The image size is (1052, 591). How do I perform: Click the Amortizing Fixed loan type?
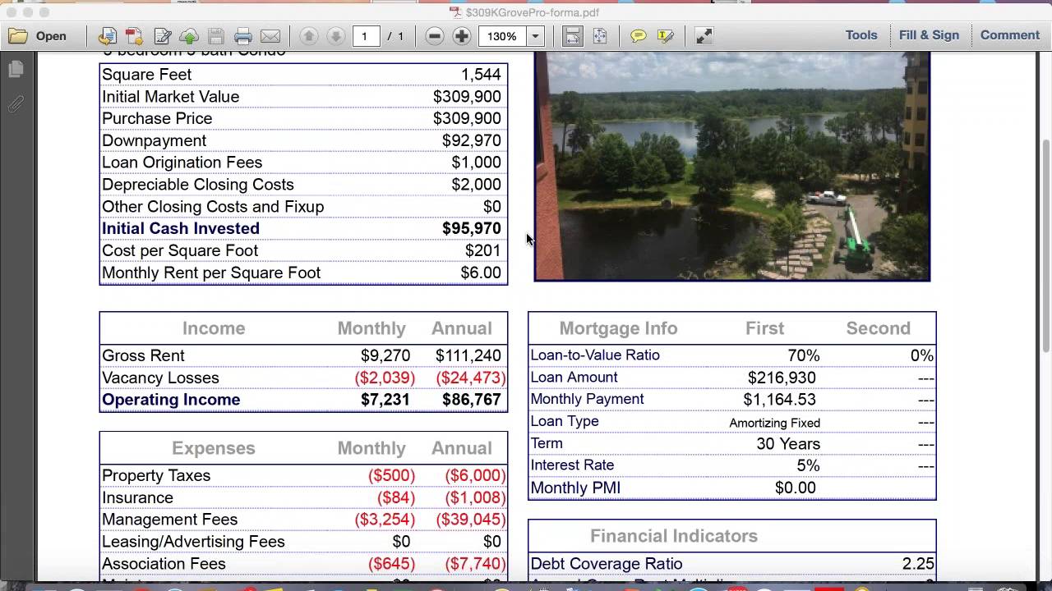pos(774,423)
